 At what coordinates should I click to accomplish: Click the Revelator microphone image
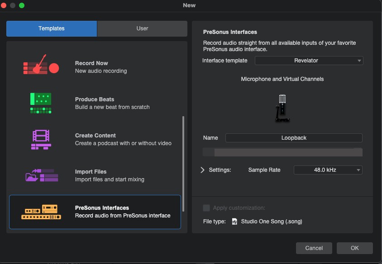[x=282, y=108]
